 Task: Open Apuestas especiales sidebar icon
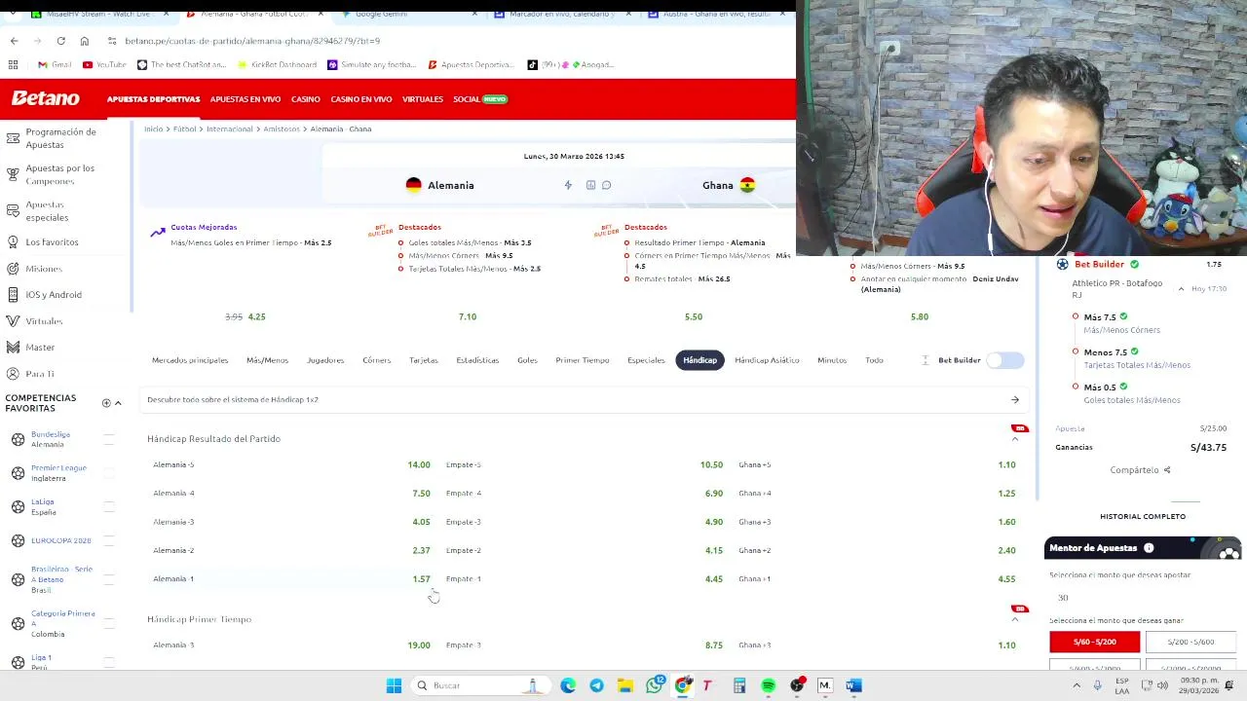coord(13,210)
